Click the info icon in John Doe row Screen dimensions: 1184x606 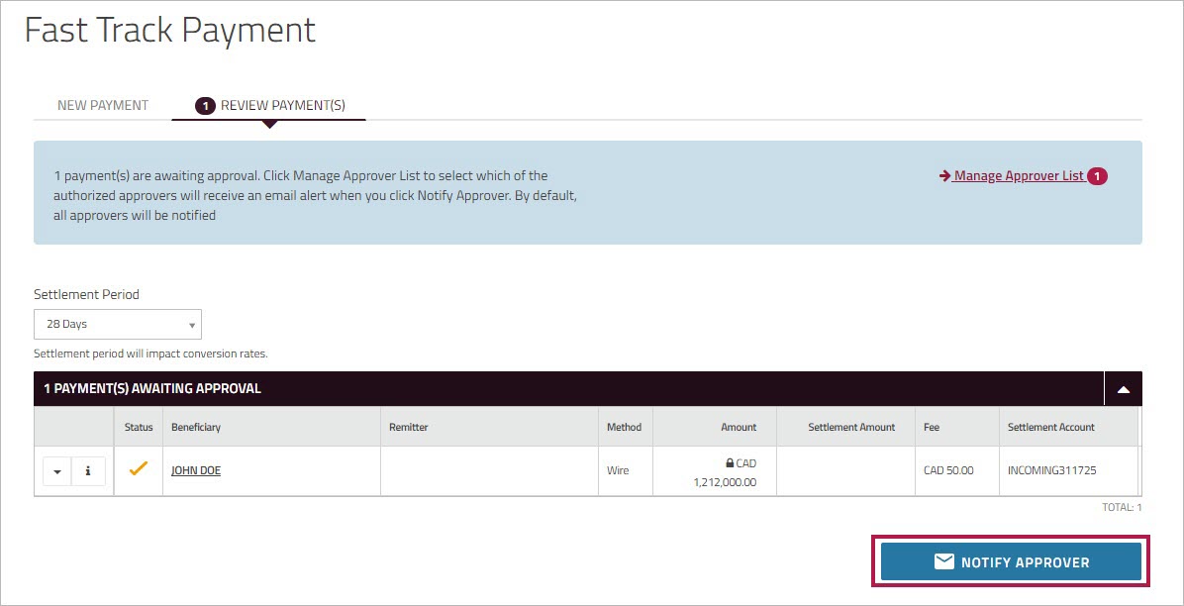point(88,470)
